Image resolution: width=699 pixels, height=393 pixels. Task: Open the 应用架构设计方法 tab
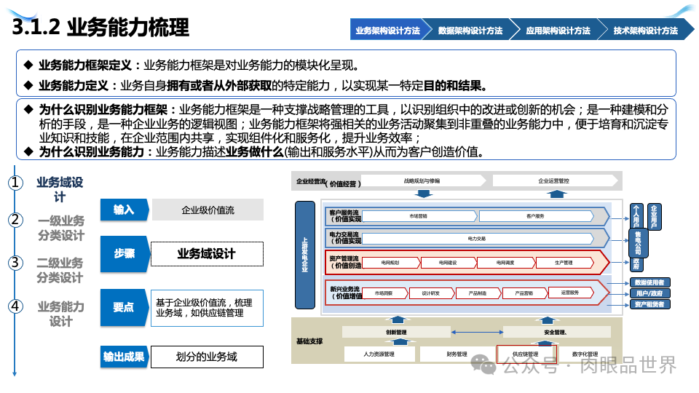558,30
